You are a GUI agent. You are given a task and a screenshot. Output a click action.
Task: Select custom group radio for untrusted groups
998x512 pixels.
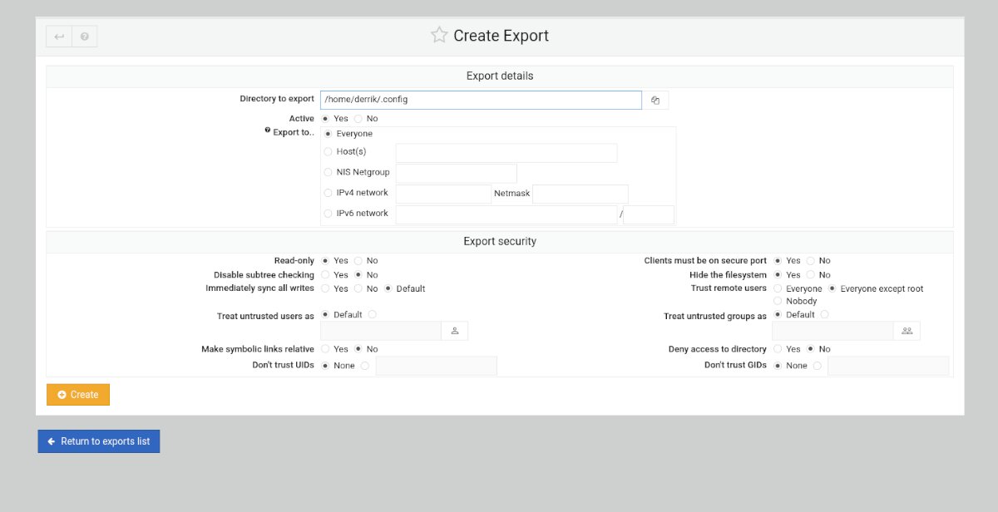click(824, 315)
